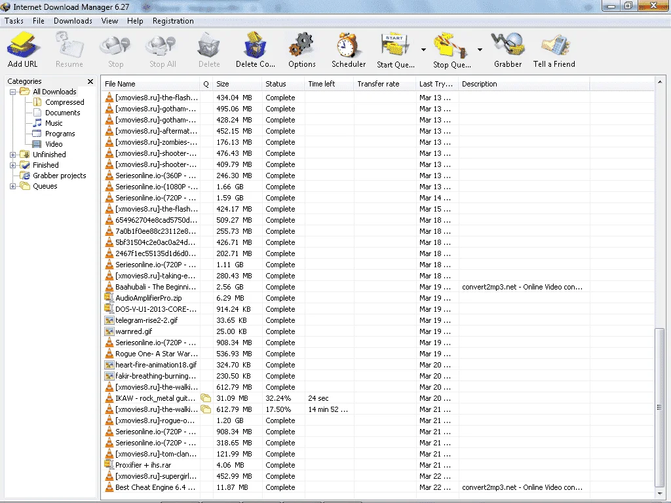Sort by the Status column header

coord(283,84)
